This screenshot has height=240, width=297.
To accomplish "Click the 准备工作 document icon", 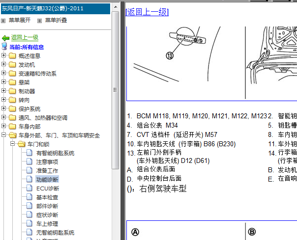I will point(30,170).
